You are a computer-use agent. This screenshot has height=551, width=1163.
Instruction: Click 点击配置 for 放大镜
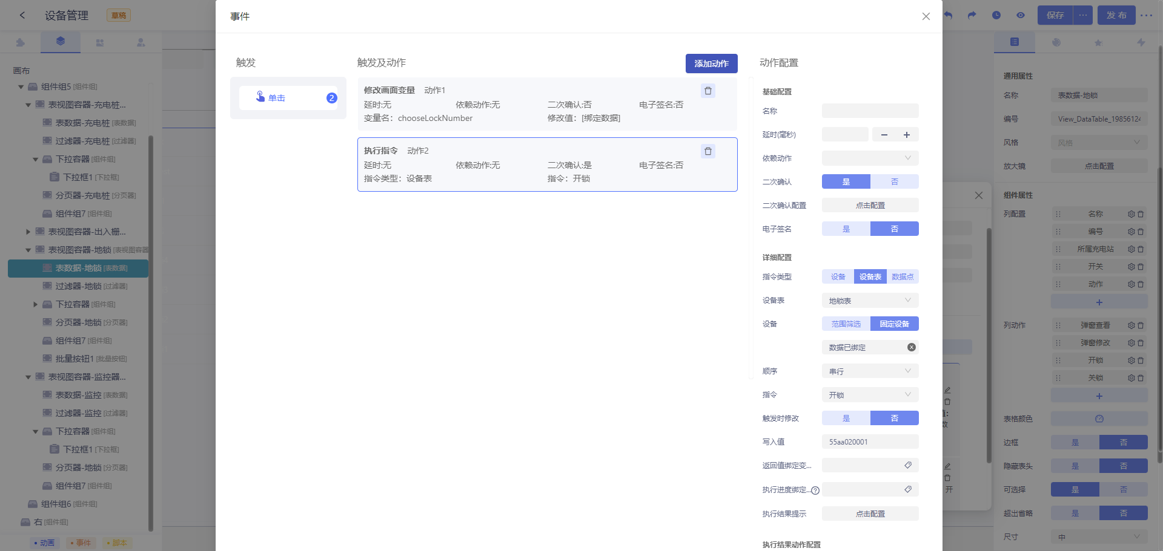click(1099, 166)
